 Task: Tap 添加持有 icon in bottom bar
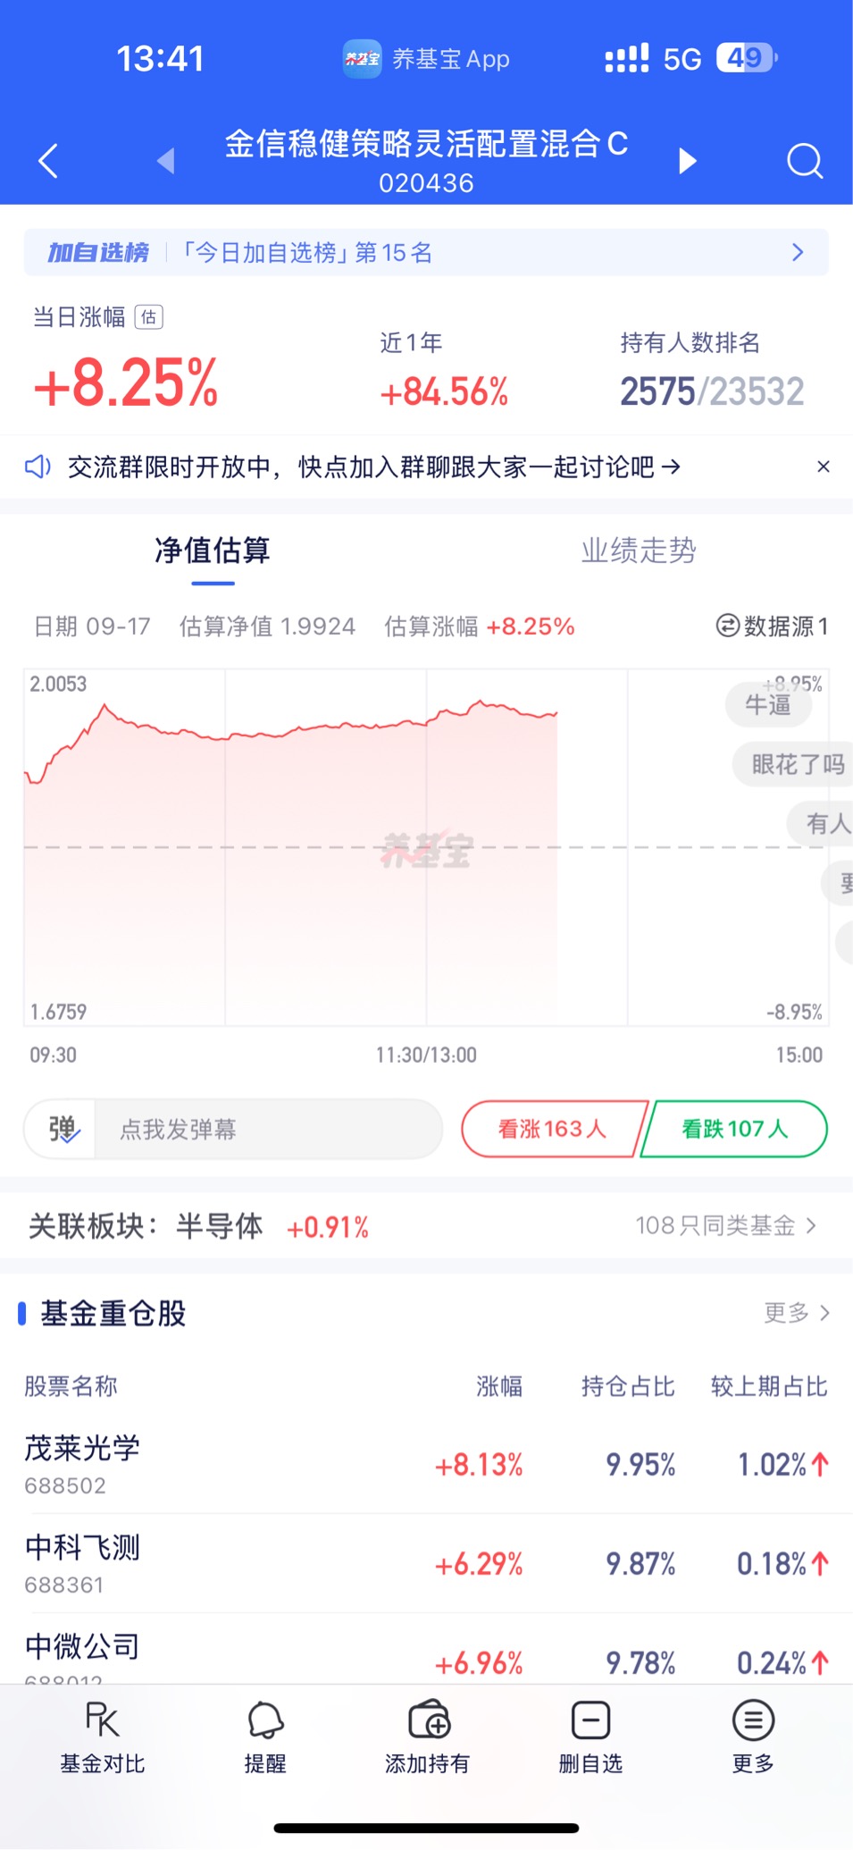pos(428,1719)
